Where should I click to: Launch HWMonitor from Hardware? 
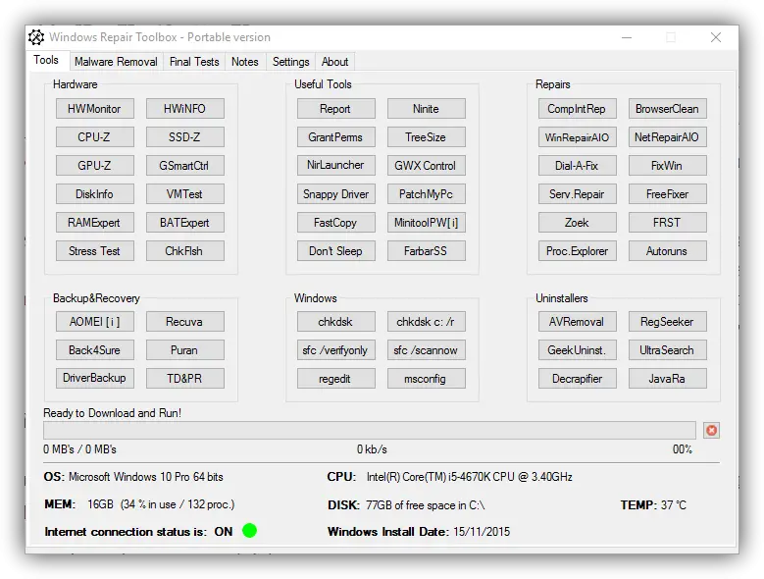pyautogui.click(x=94, y=109)
